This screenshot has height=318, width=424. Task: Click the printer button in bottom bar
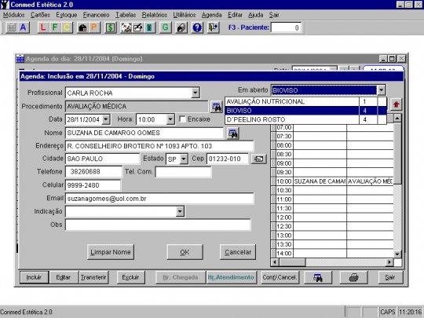pos(353,278)
